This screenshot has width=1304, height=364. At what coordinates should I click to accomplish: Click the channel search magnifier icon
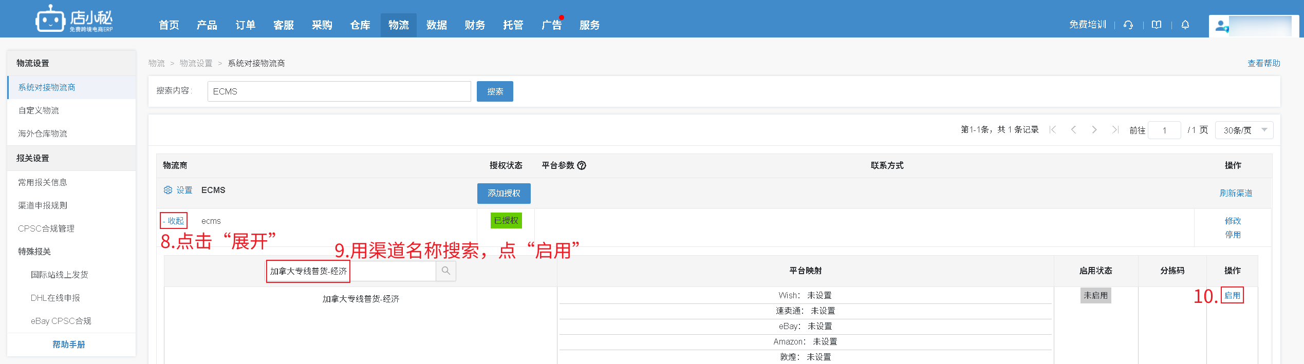(x=446, y=271)
